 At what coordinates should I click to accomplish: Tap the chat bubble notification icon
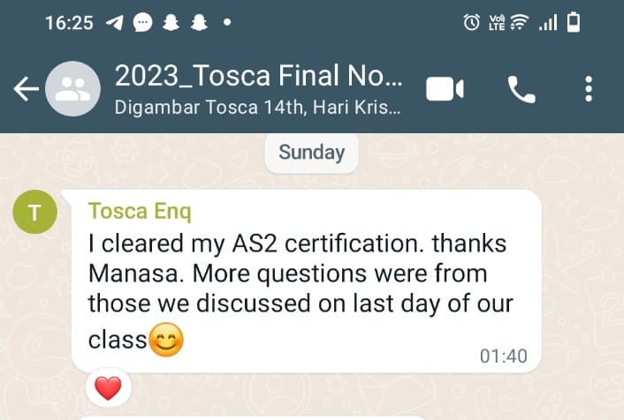[x=142, y=22]
